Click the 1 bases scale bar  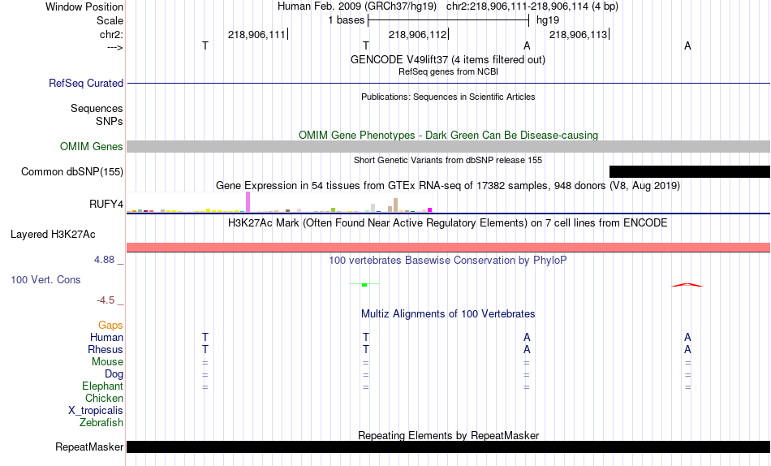point(449,20)
